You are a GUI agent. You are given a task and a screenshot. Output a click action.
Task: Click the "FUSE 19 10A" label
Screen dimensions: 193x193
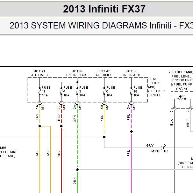[138, 92]
